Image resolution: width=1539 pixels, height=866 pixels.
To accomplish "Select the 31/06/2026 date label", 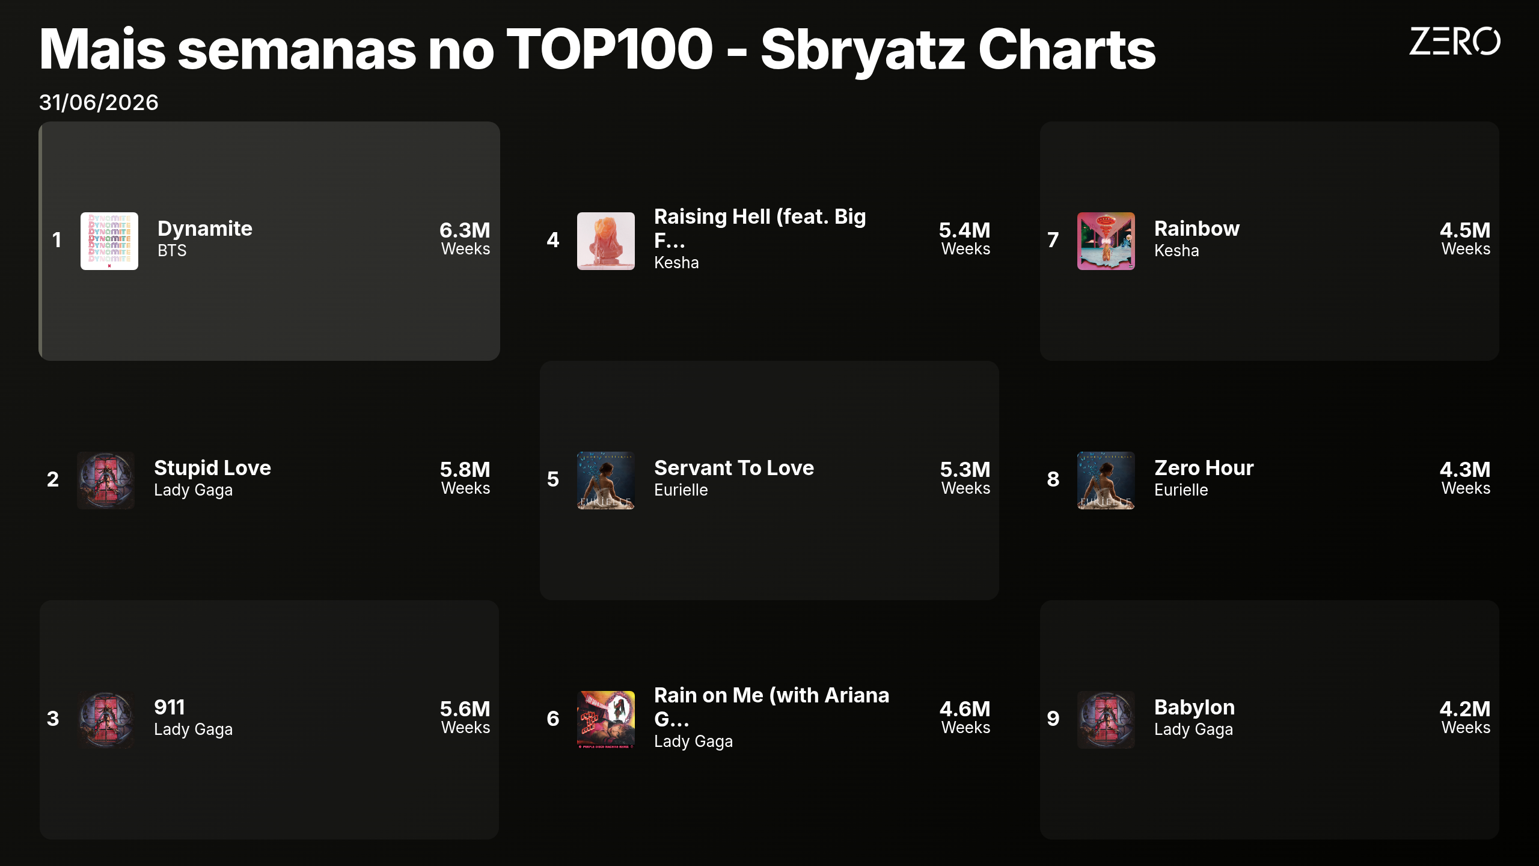I will pyautogui.click(x=99, y=102).
